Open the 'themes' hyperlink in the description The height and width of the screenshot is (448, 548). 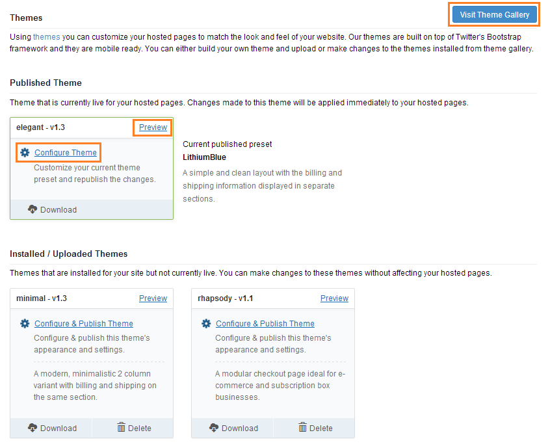coord(46,37)
